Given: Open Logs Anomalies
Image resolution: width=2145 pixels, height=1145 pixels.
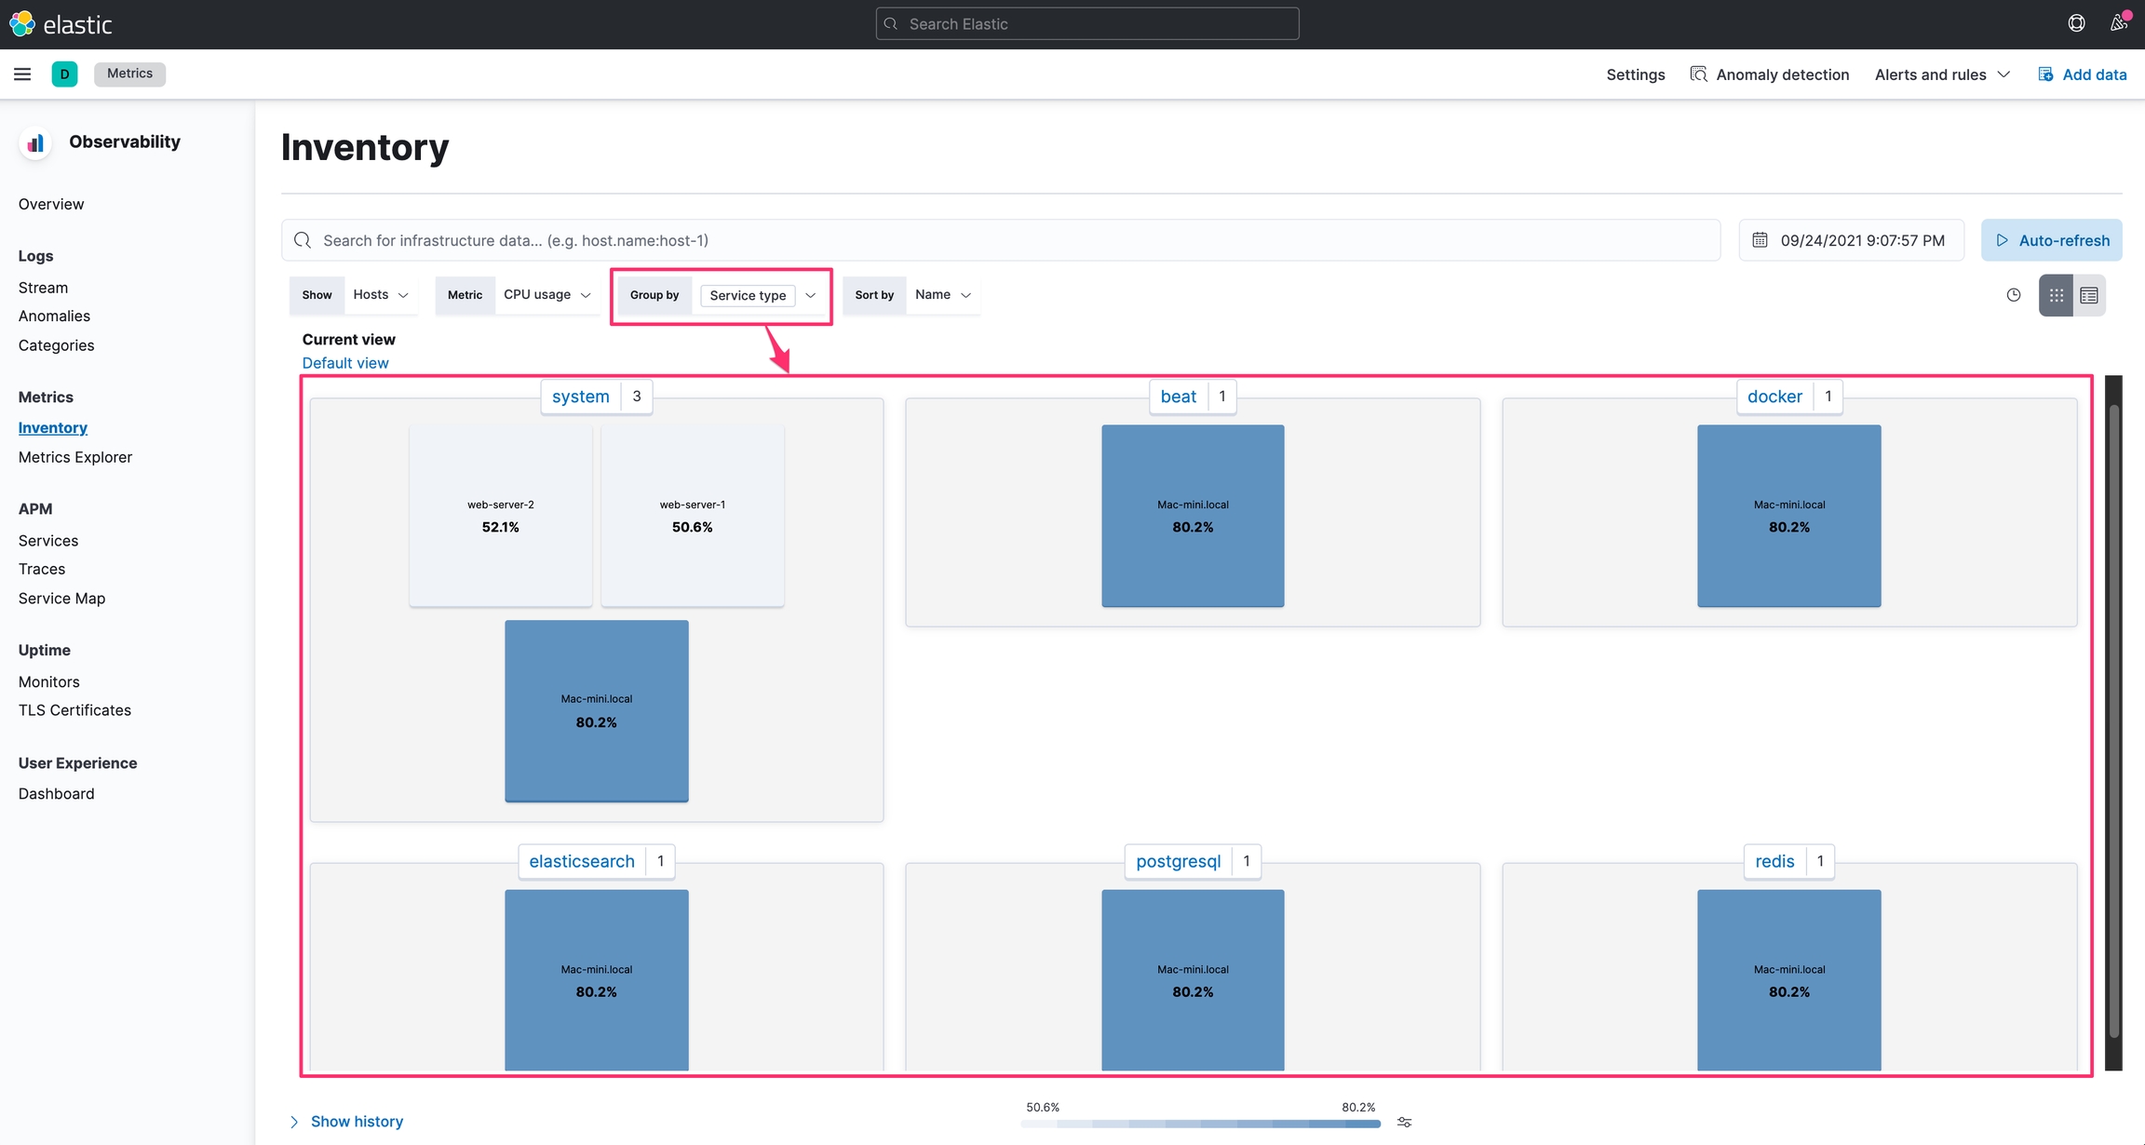Looking at the screenshot, I should click(54, 317).
